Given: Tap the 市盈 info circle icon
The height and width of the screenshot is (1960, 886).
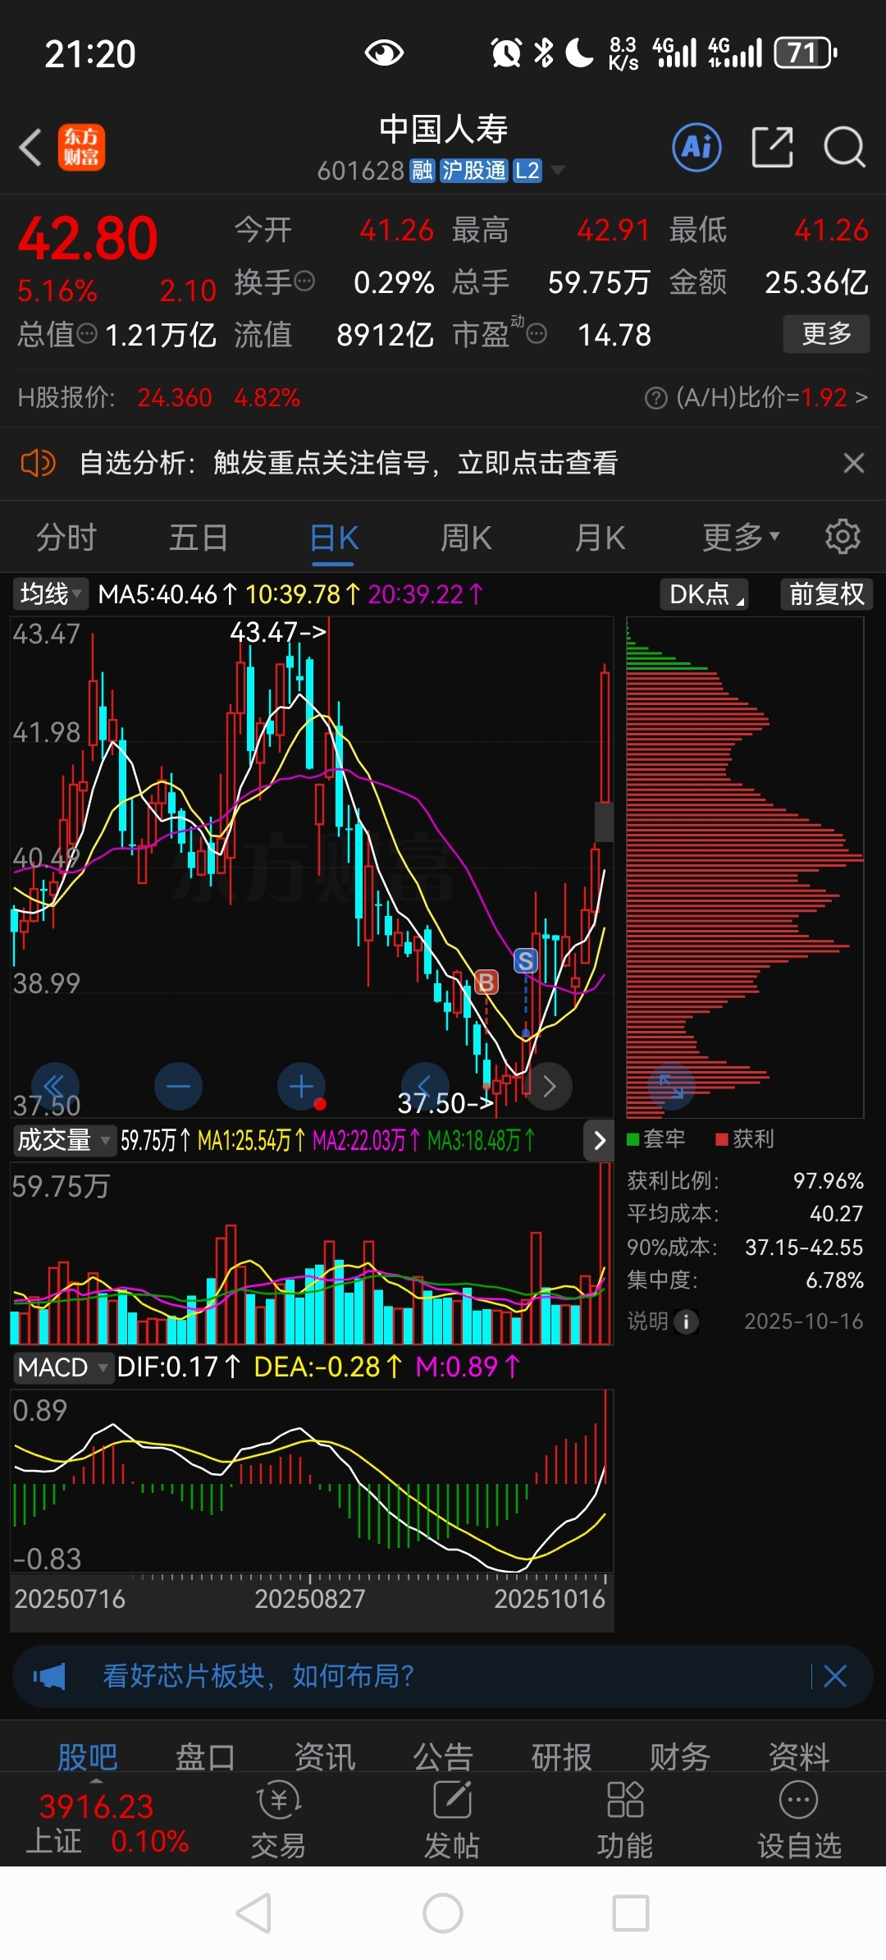Looking at the screenshot, I should pos(537,334).
